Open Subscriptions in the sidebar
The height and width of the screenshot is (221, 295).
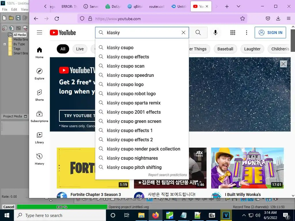coord(39,117)
